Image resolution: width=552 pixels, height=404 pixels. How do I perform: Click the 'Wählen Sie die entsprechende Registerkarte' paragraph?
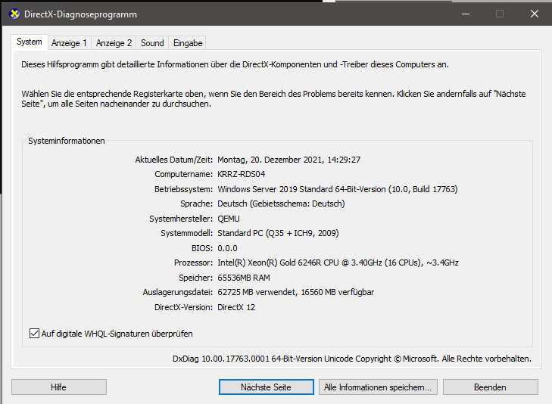pos(273,99)
